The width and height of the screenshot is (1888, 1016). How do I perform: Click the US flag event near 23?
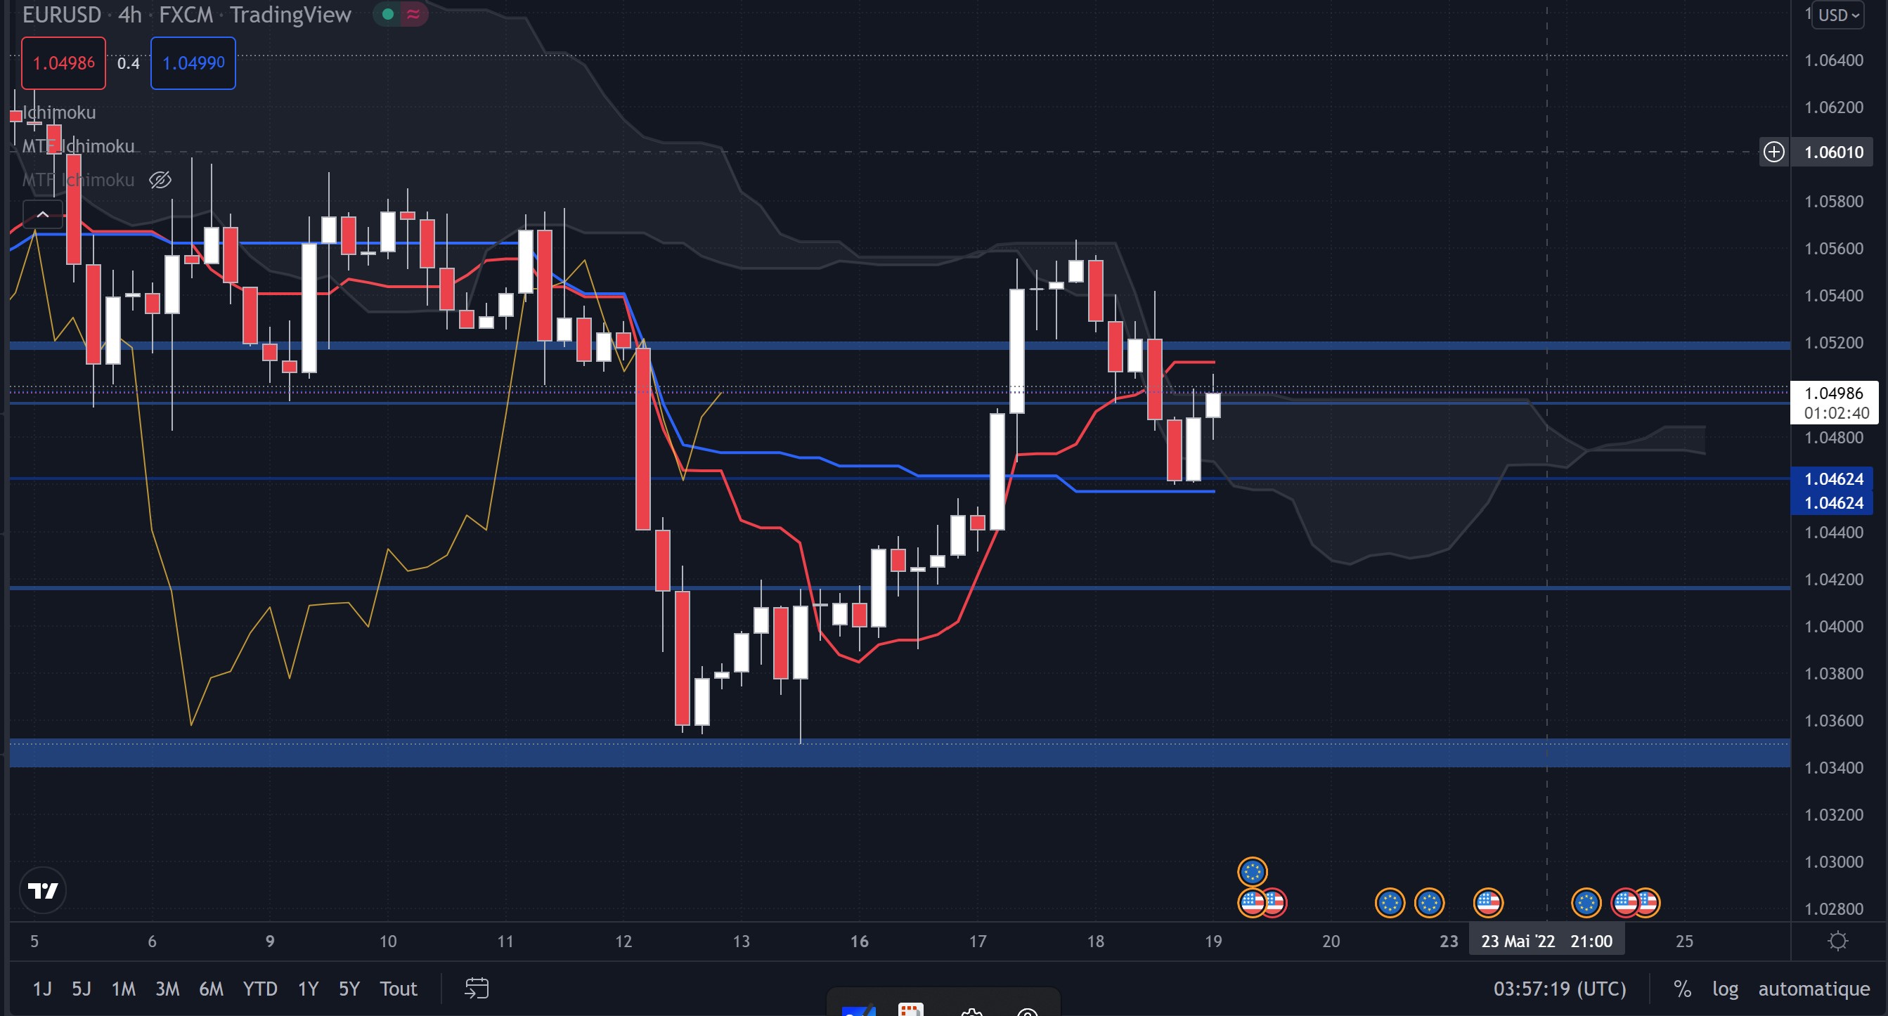click(x=1488, y=902)
